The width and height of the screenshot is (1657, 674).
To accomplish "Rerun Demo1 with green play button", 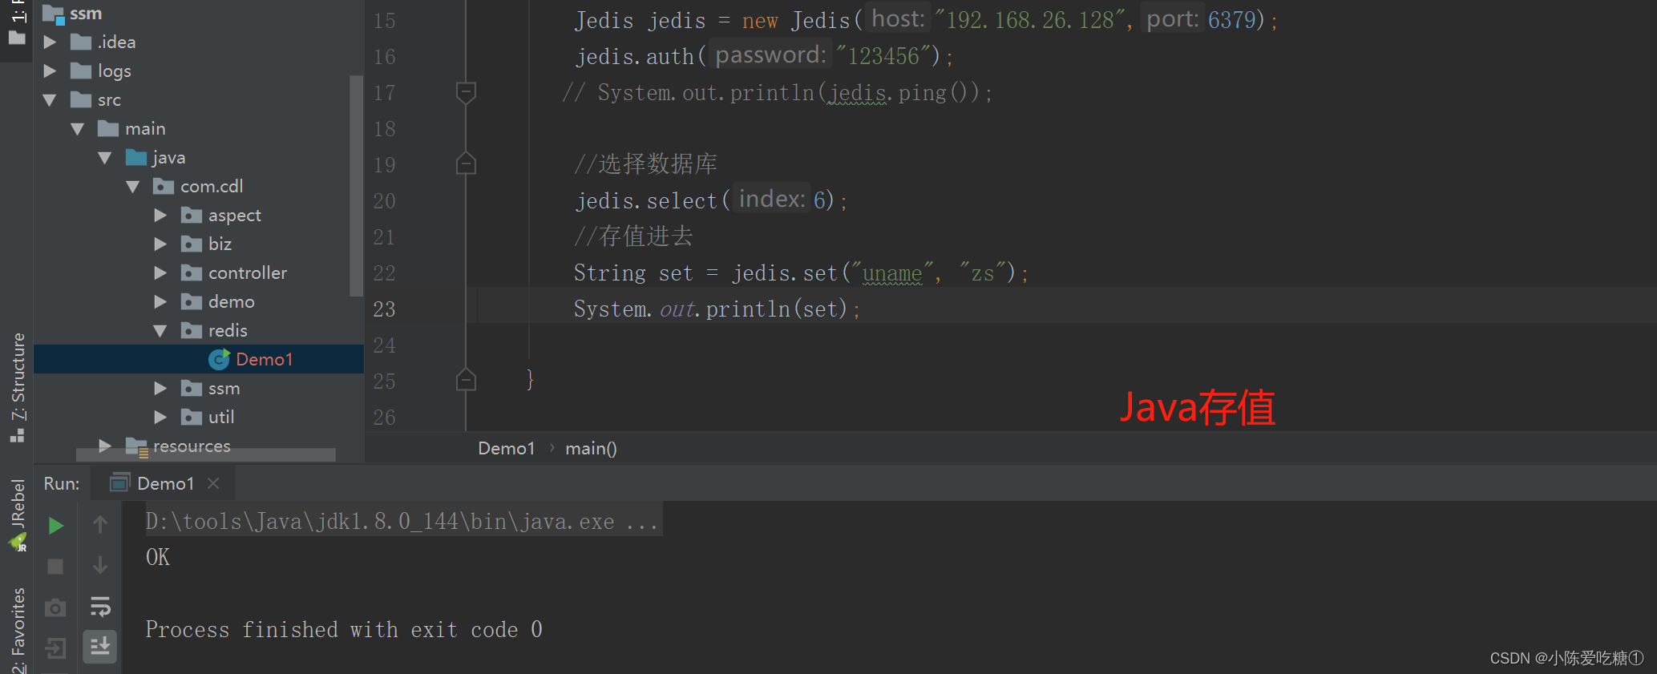I will coord(55,526).
